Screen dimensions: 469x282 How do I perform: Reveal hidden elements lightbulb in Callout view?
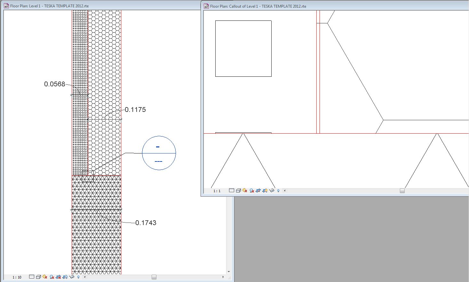(x=278, y=191)
